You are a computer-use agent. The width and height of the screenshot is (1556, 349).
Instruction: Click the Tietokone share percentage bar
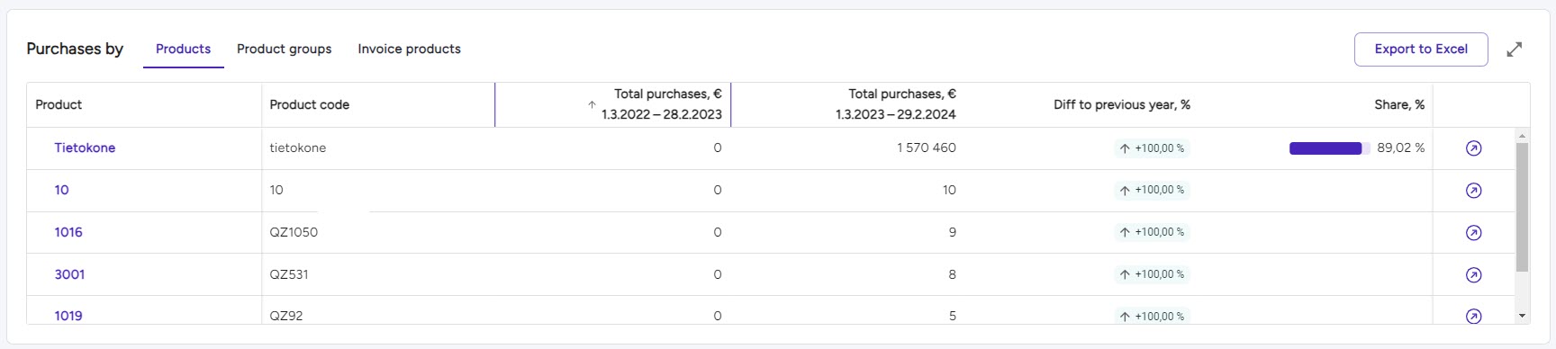click(1329, 148)
